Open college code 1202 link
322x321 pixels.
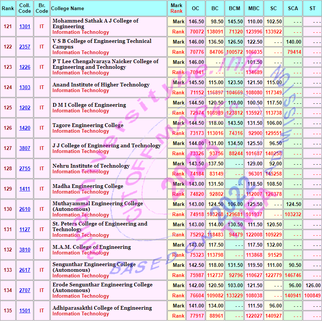click(25, 108)
